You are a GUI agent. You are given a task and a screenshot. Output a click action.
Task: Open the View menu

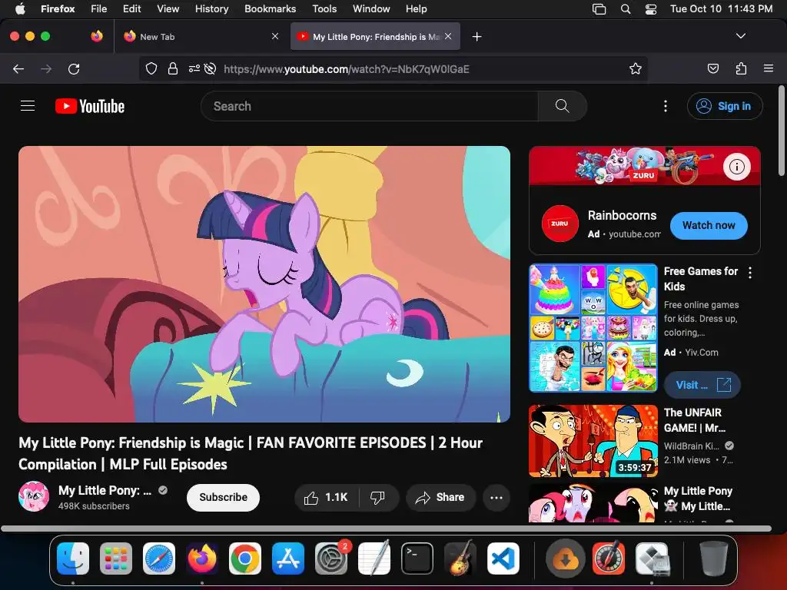[x=168, y=9]
